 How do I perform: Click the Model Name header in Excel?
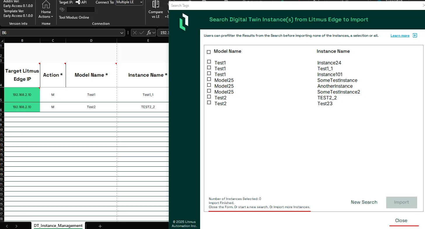click(91, 75)
